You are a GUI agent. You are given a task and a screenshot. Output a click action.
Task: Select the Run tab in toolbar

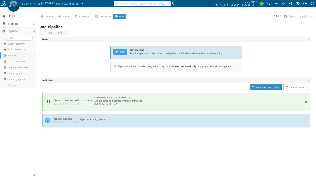coord(119,16)
